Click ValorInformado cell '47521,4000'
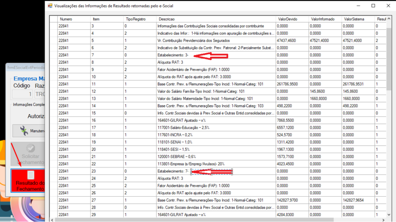396x222 pixels. [325, 41]
